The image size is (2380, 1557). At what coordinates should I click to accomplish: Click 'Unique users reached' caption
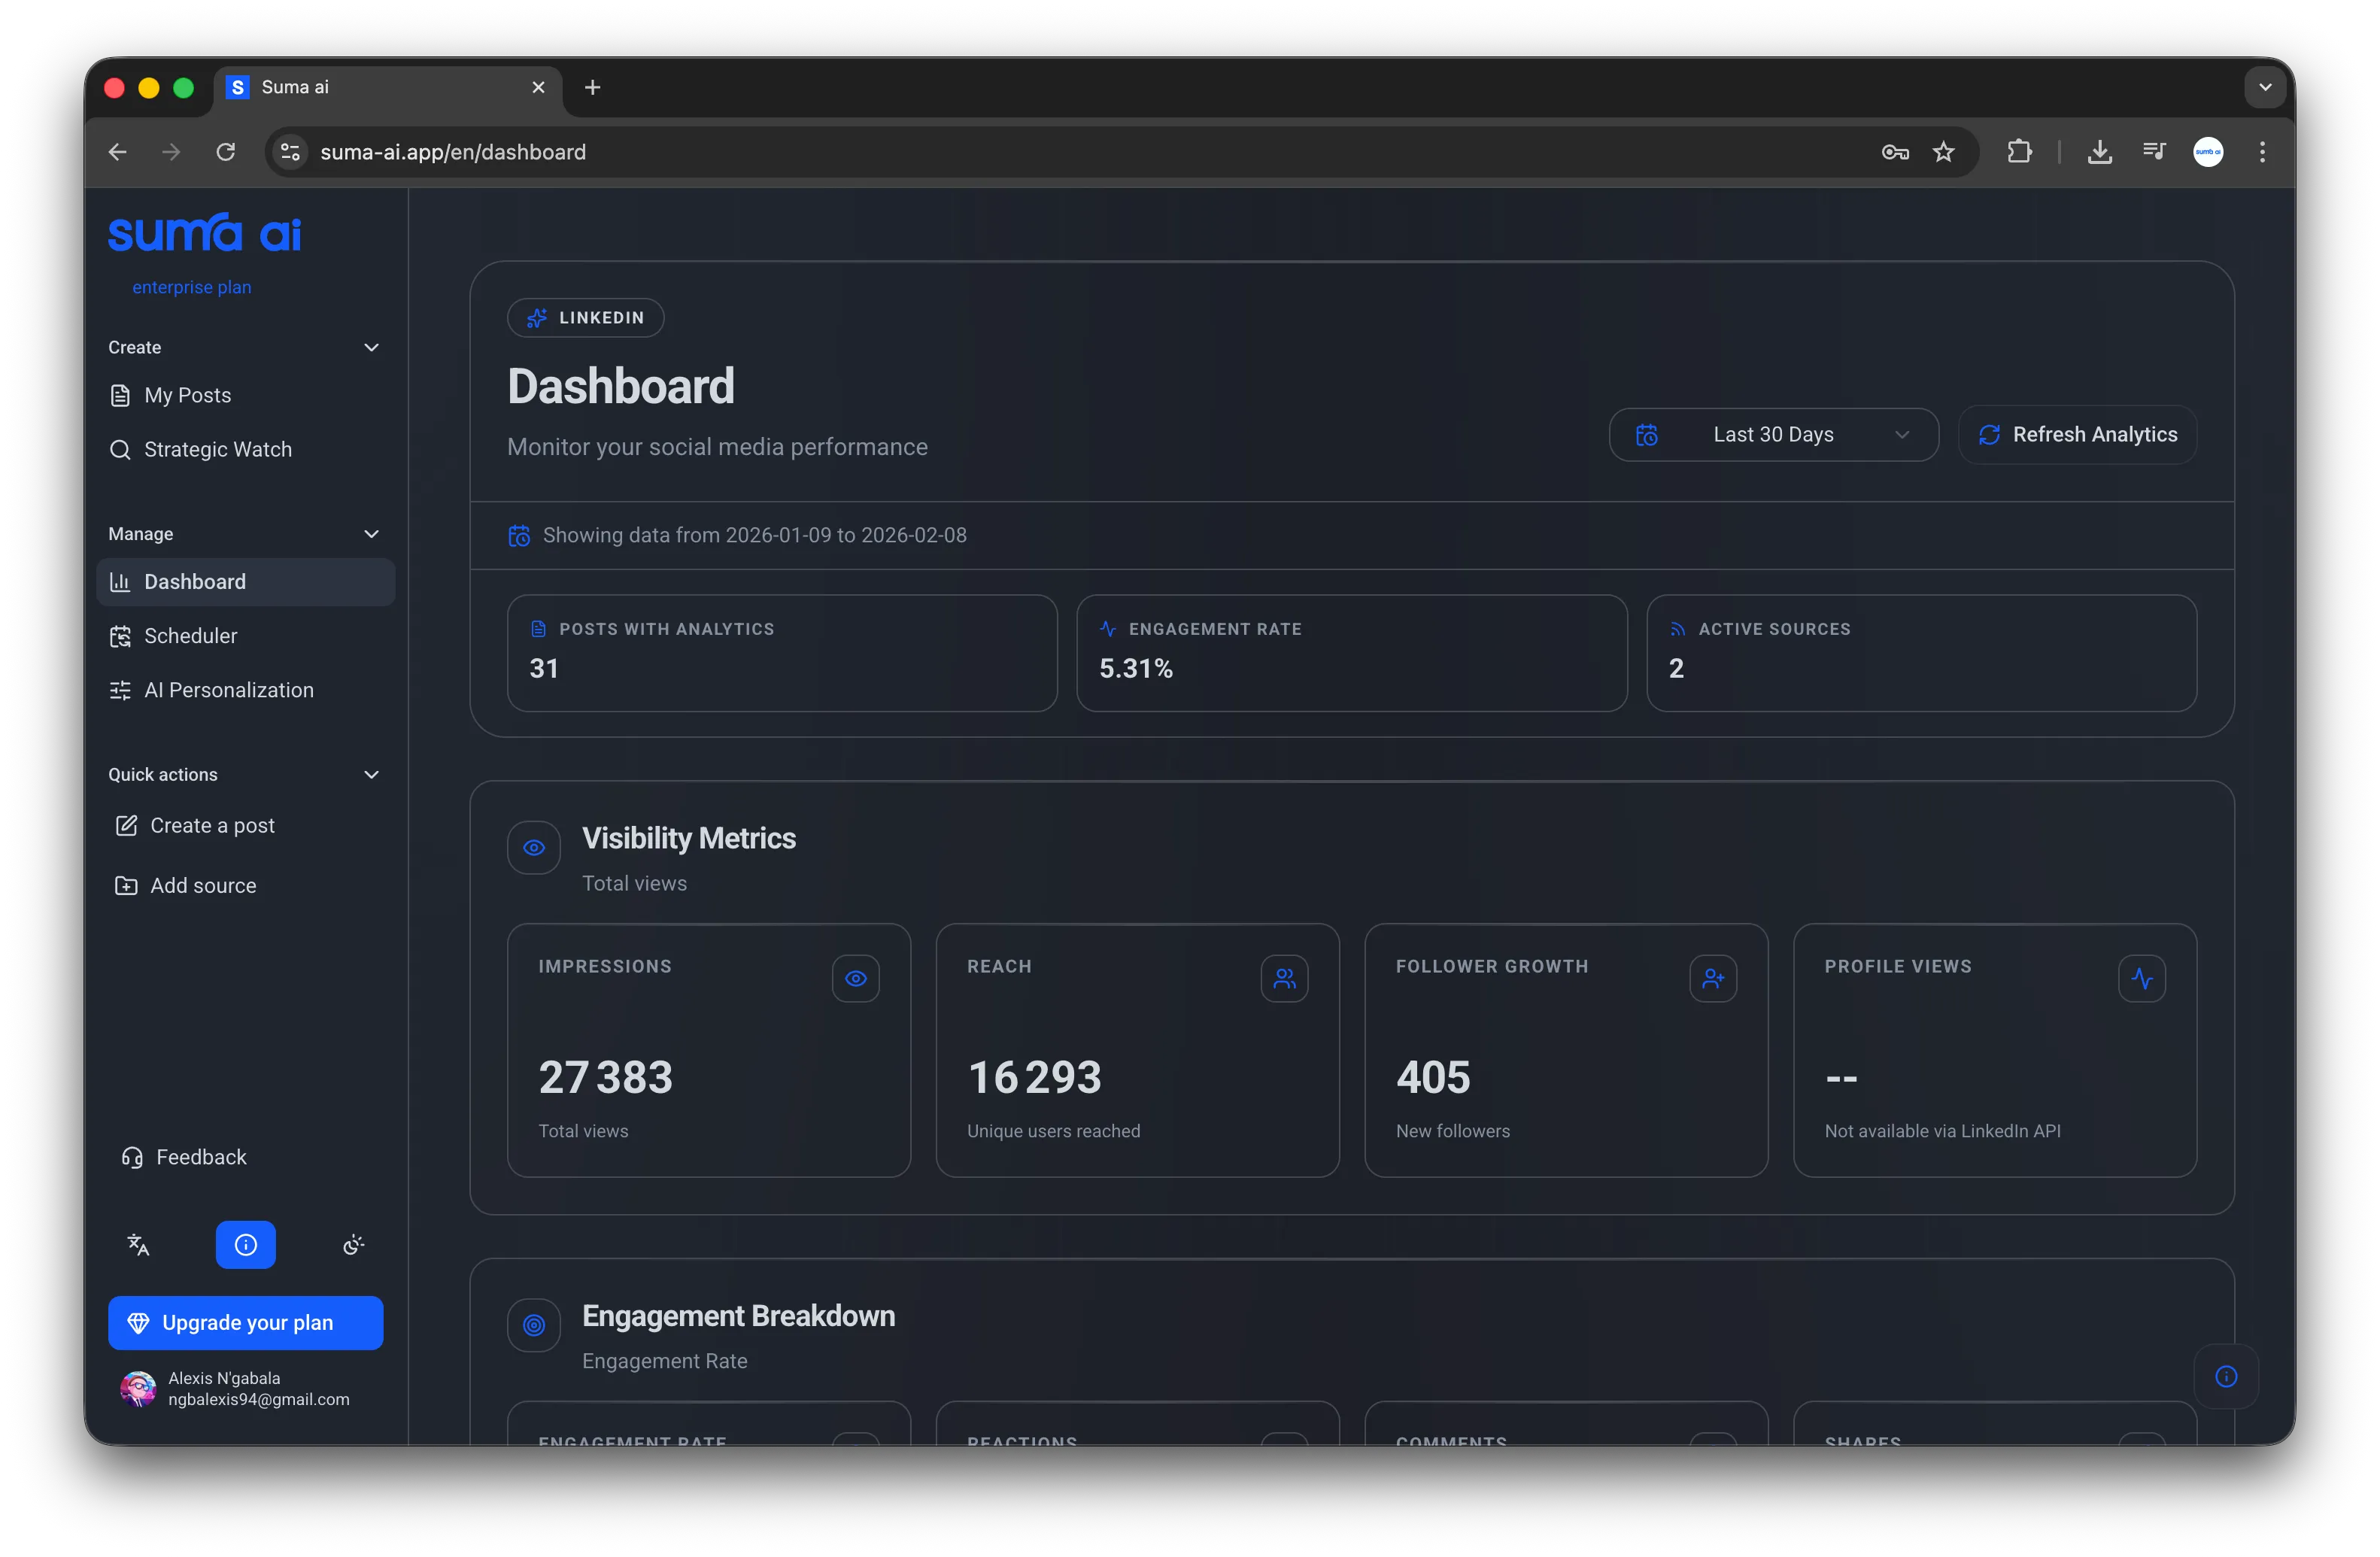pyautogui.click(x=1053, y=1131)
